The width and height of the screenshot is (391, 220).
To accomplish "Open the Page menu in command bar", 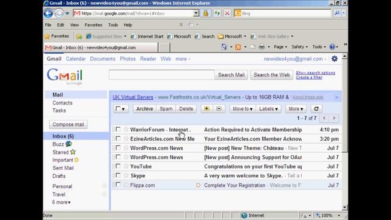I will point(280,47).
